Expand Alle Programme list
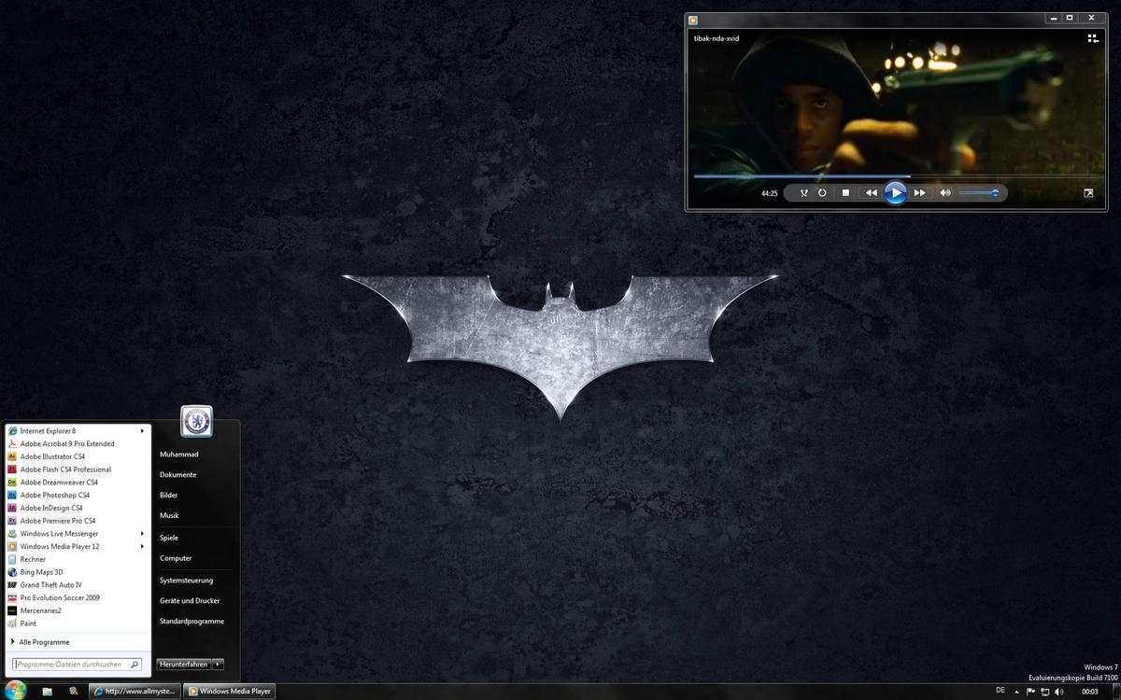The width and height of the screenshot is (1121, 700). click(x=43, y=642)
